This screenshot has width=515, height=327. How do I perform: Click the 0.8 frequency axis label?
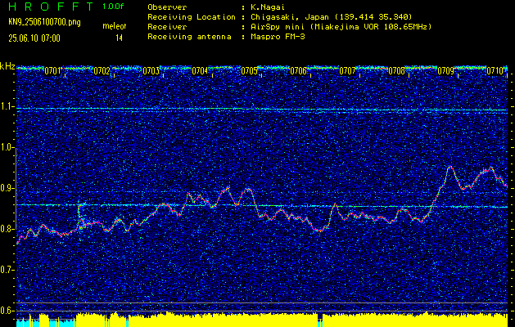(x=7, y=229)
